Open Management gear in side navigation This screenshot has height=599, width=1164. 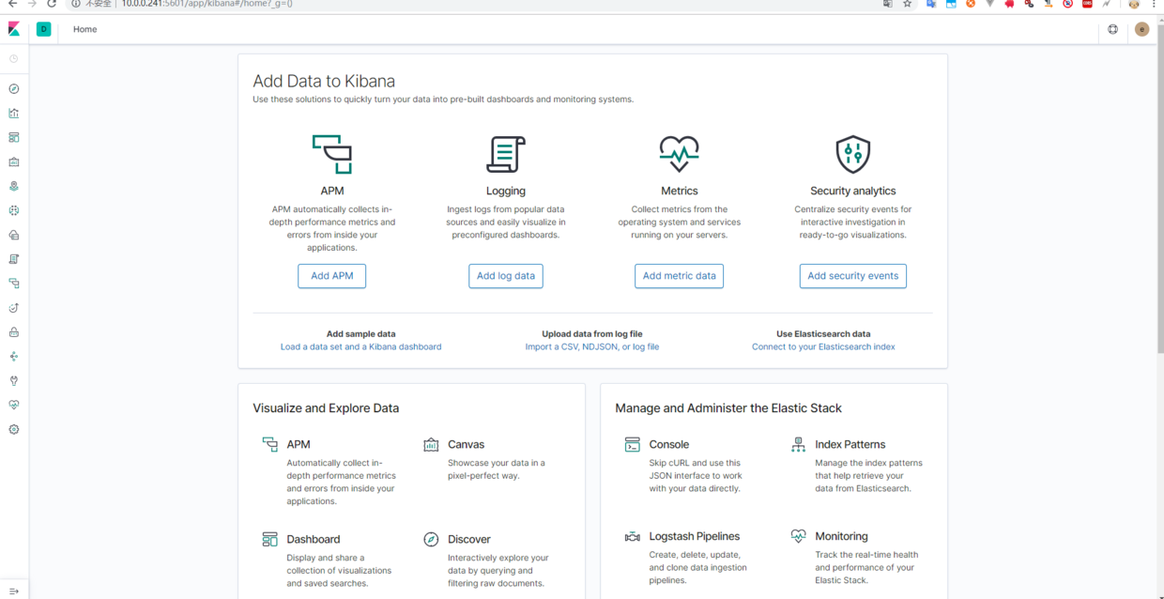14,430
